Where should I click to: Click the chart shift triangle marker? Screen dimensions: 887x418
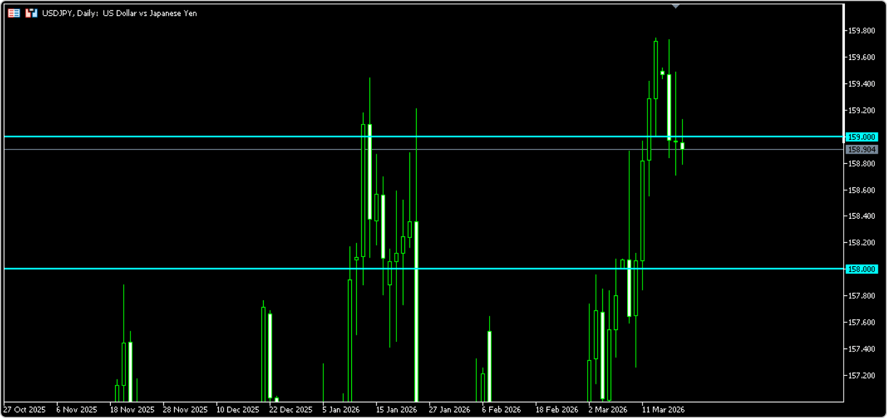676,6
